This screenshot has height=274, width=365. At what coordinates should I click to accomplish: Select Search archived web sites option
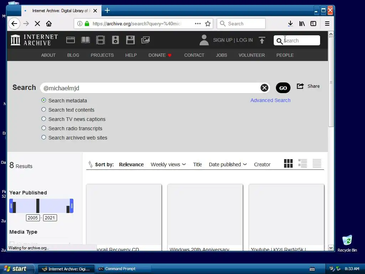pos(43,137)
